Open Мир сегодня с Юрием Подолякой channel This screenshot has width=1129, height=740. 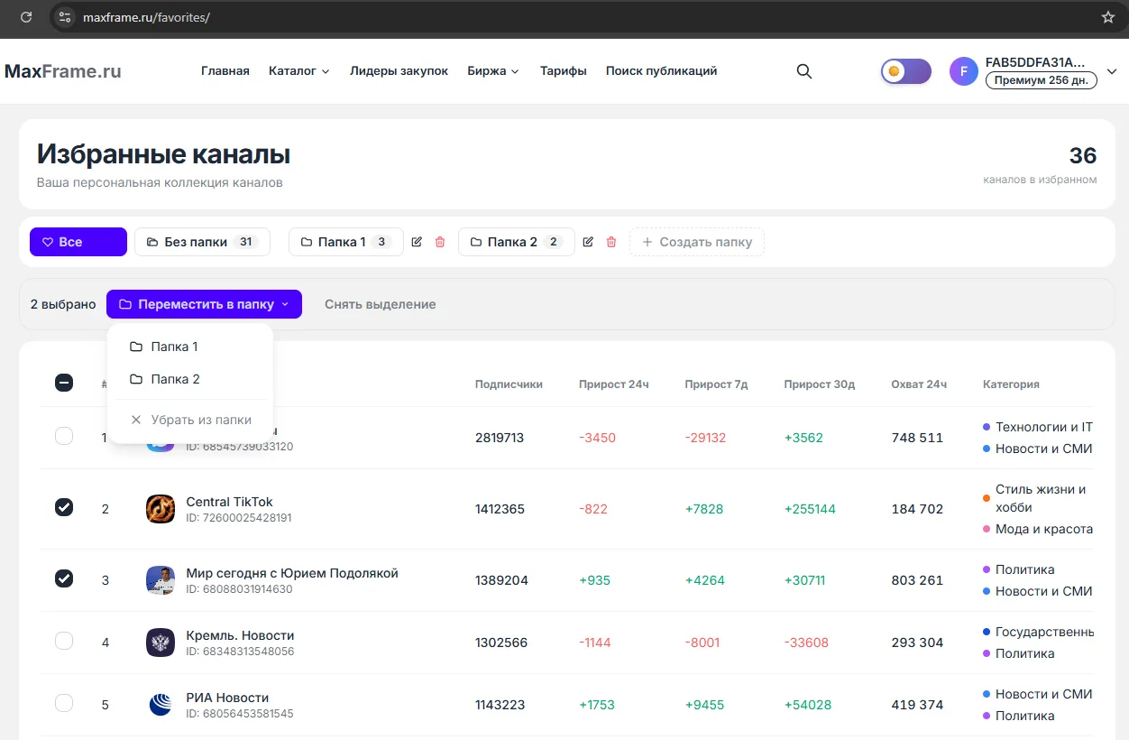[x=292, y=573]
